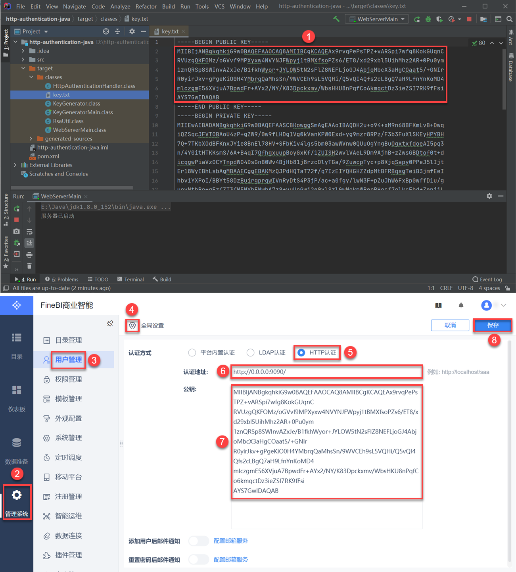Screen dimensions: 516x572
Task: Click Collapse All icon in Project panel
Action: click(x=117, y=31)
